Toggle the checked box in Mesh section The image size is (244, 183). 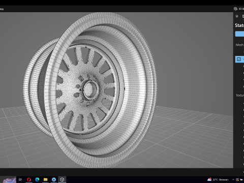coord(239,59)
